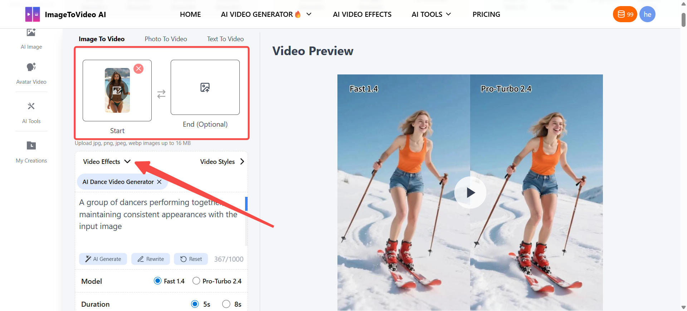This screenshot has height=311, width=687.
Task: Expand the Video Styles chevron
Action: pos(242,161)
